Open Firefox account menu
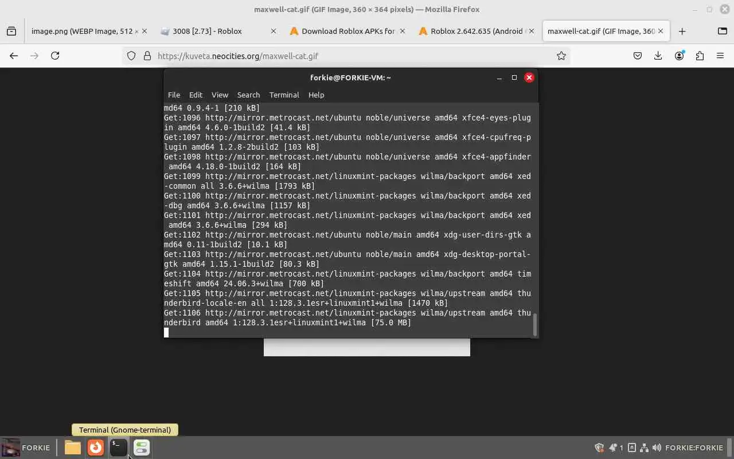The width and height of the screenshot is (734, 459). pyautogui.click(x=679, y=56)
